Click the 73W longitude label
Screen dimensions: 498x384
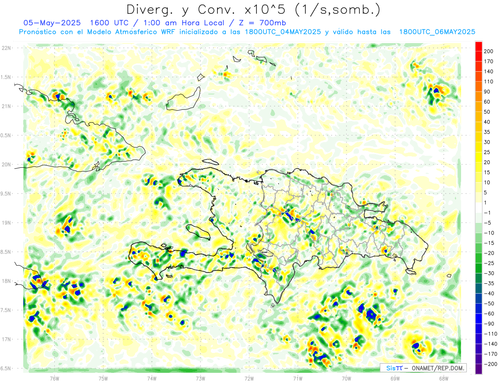[200, 378]
